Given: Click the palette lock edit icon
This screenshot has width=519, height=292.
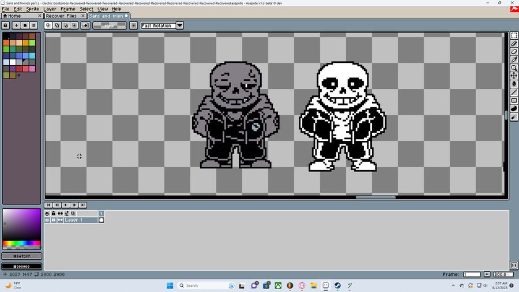Looking at the screenshot, I should coord(6,25).
